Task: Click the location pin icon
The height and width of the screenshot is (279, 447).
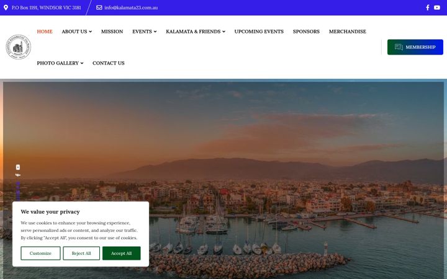Action: pos(6,7)
